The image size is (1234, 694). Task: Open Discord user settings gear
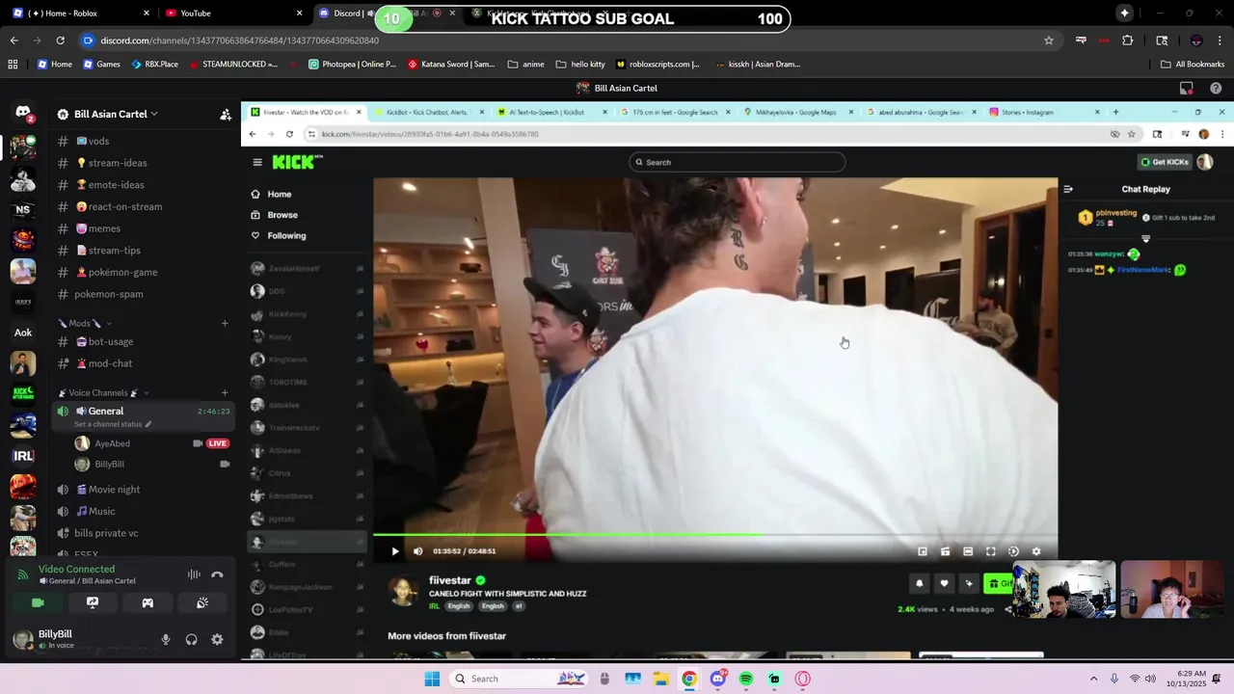click(x=217, y=639)
